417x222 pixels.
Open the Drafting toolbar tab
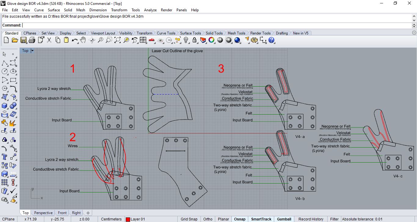click(x=282, y=33)
